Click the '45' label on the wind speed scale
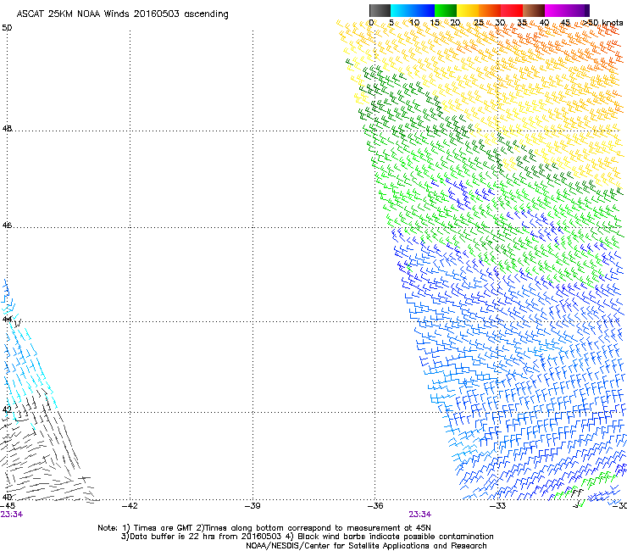627x551 pixels. [565, 23]
